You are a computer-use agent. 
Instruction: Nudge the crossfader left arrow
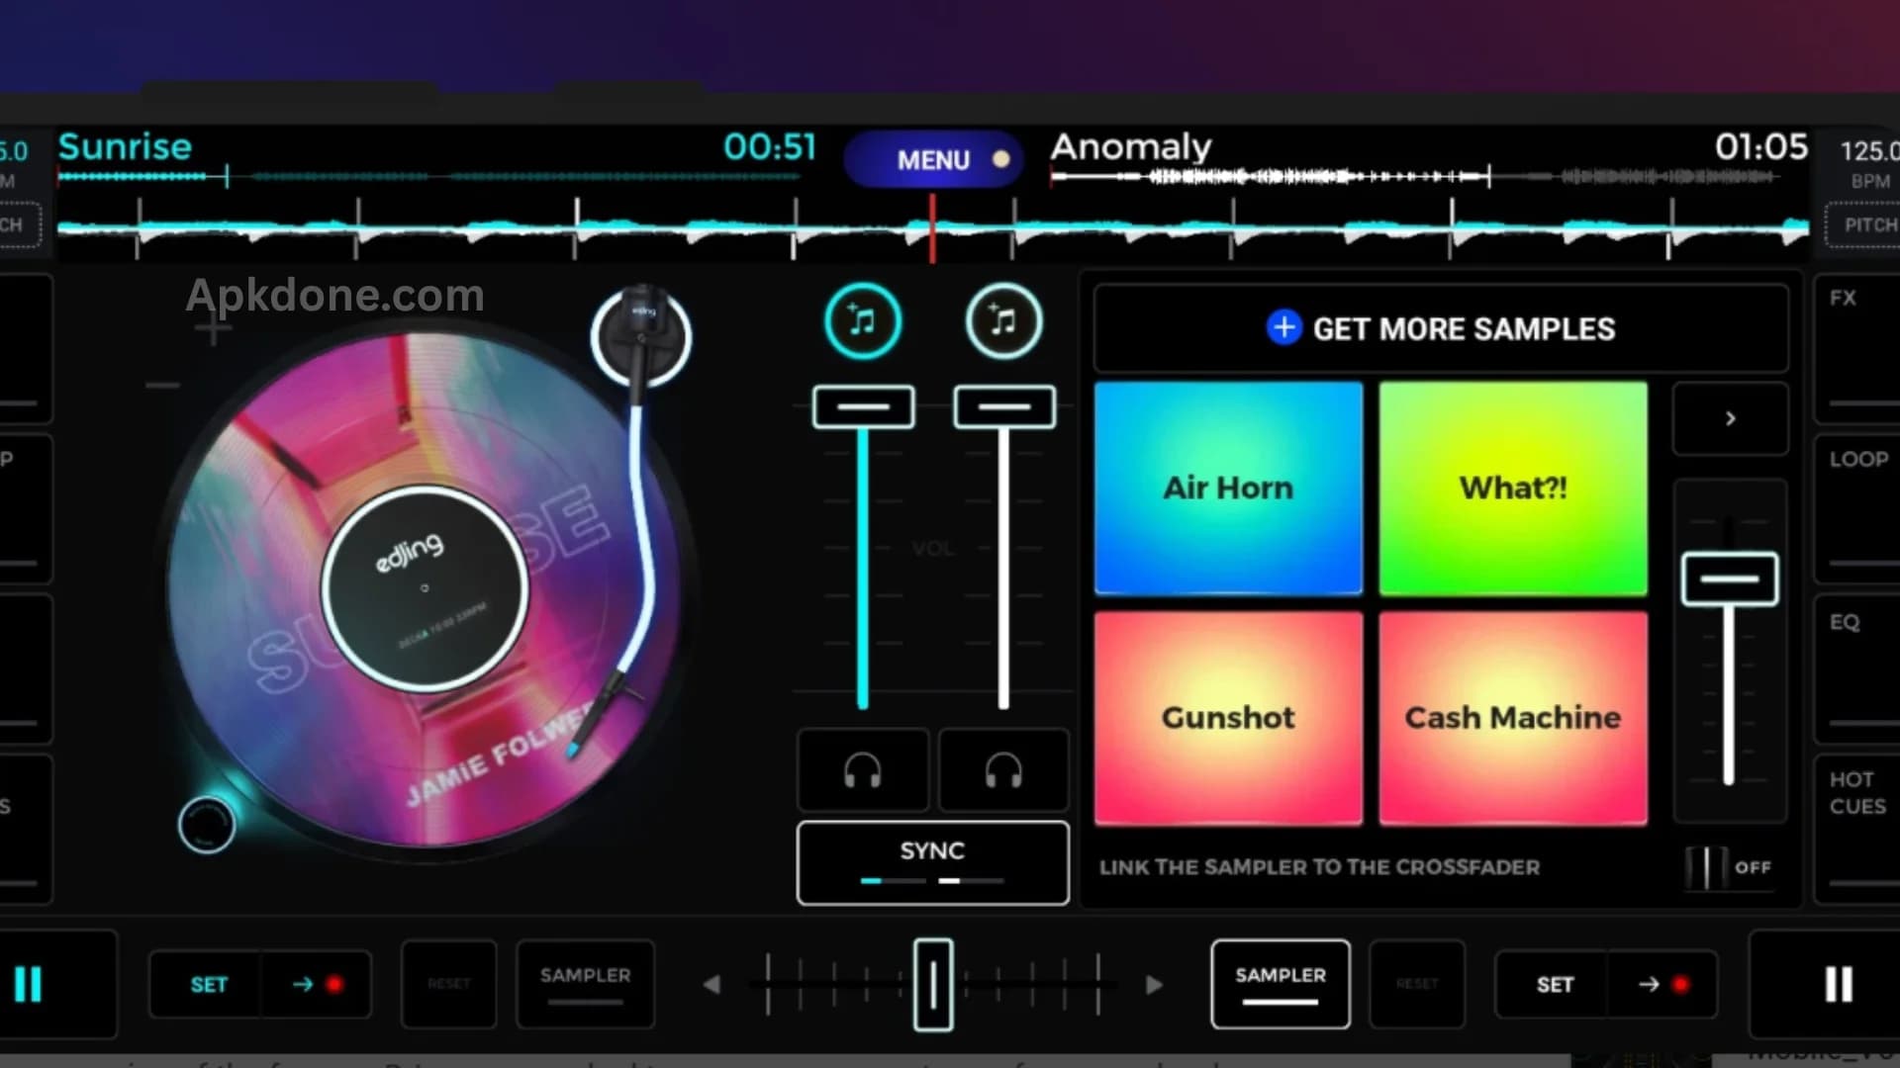tap(712, 985)
